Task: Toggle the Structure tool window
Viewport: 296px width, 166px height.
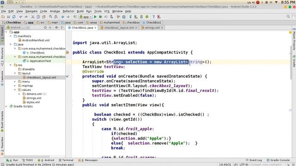Action: (x=2, y=56)
